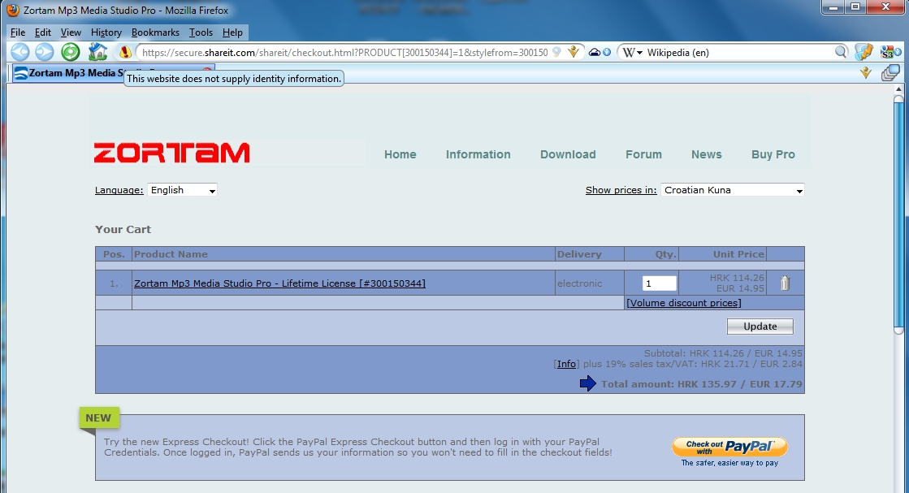Open the Zortam Mp3 Media Studio Pro product link
909x493 pixels.
(x=280, y=283)
